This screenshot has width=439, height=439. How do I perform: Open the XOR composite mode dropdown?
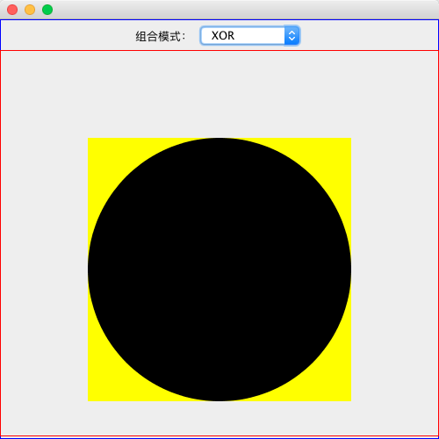tap(250, 36)
